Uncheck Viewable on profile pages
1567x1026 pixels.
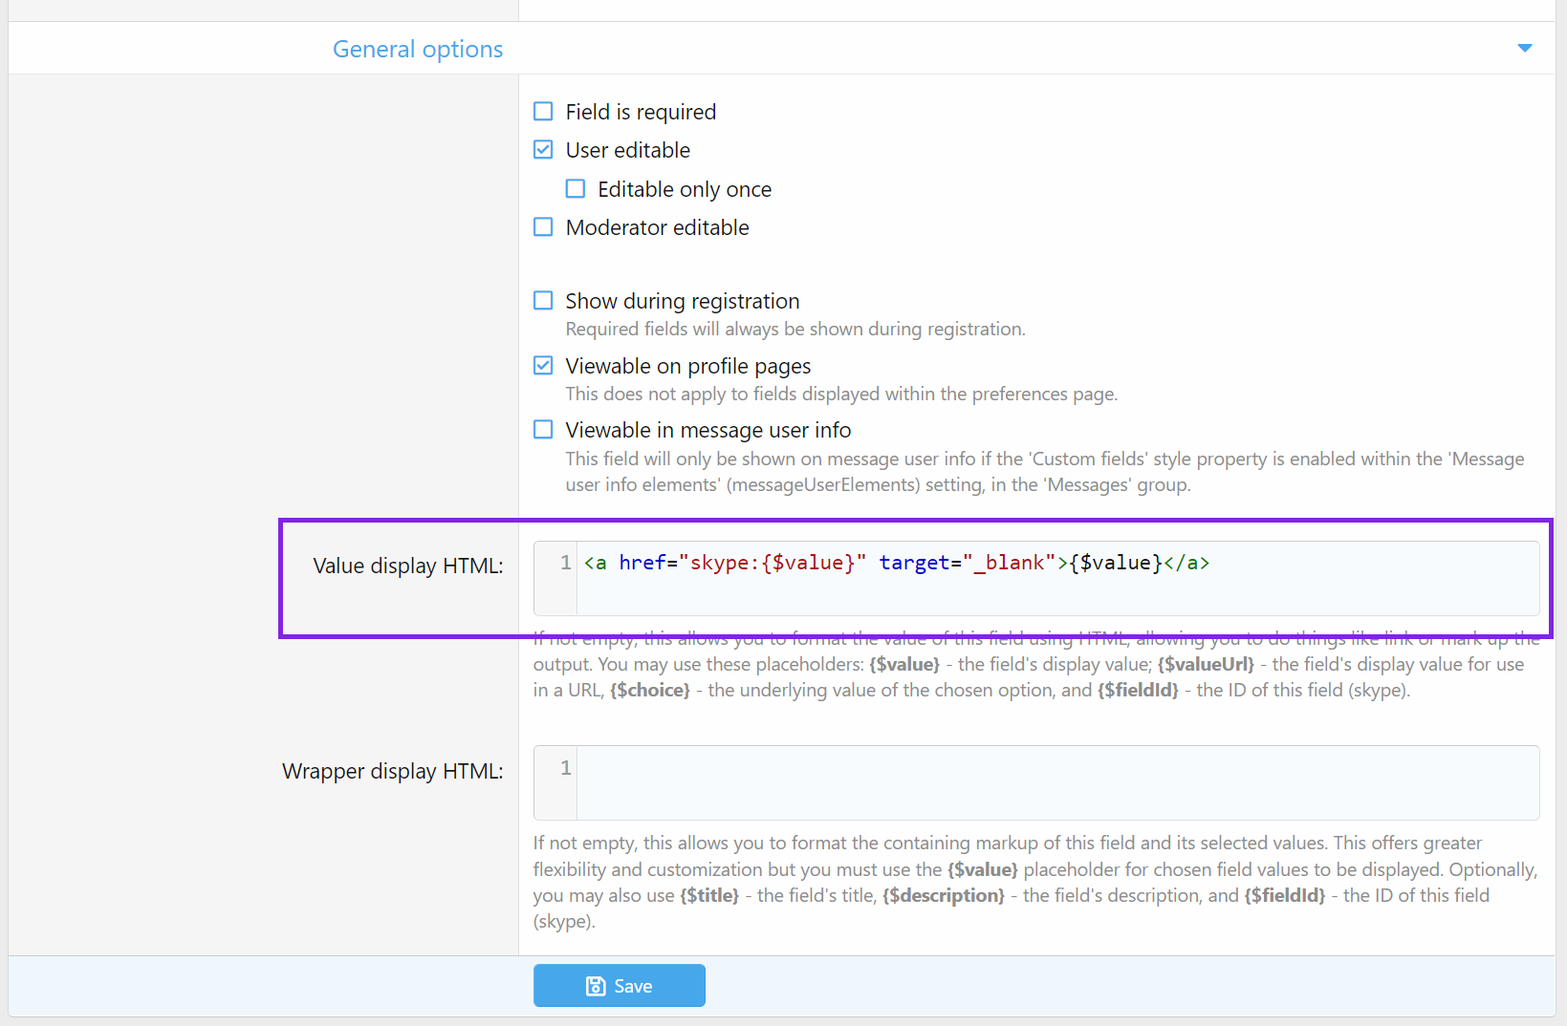pos(543,366)
